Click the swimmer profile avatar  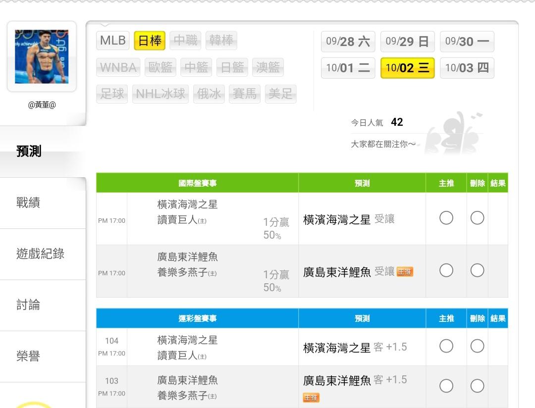coord(42,56)
